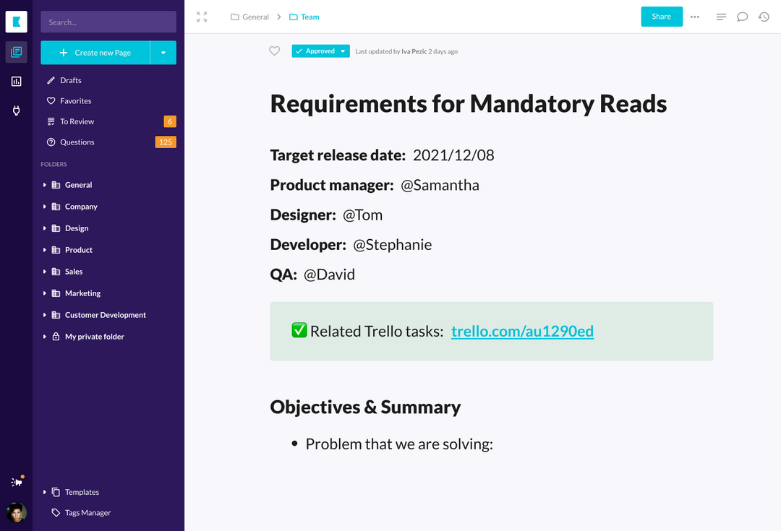Open the Integrations plug icon
This screenshot has width=781, height=531.
click(16, 110)
